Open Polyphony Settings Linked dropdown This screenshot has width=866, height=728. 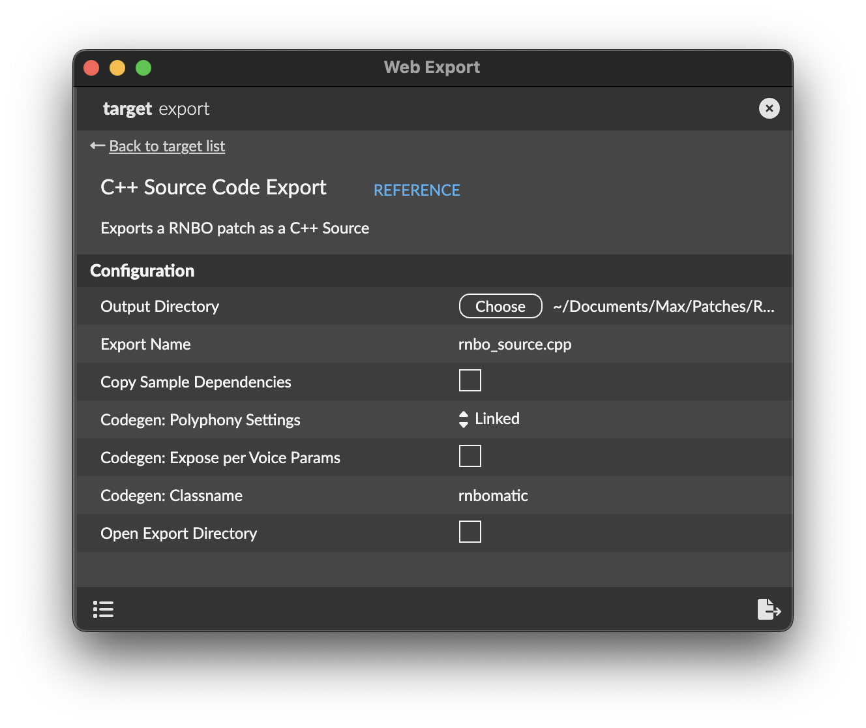point(489,419)
